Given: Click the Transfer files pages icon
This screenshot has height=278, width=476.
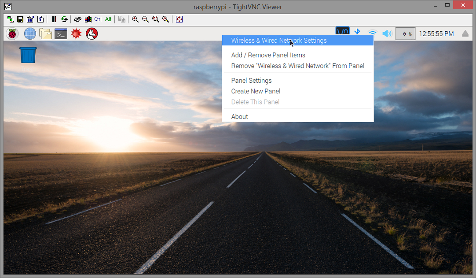Looking at the screenshot, I should tap(122, 19).
